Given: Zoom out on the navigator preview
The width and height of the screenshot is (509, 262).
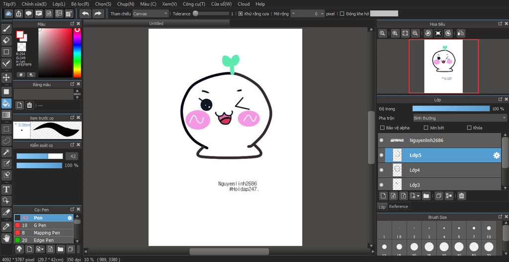Looking at the screenshot, I should click(415, 33).
